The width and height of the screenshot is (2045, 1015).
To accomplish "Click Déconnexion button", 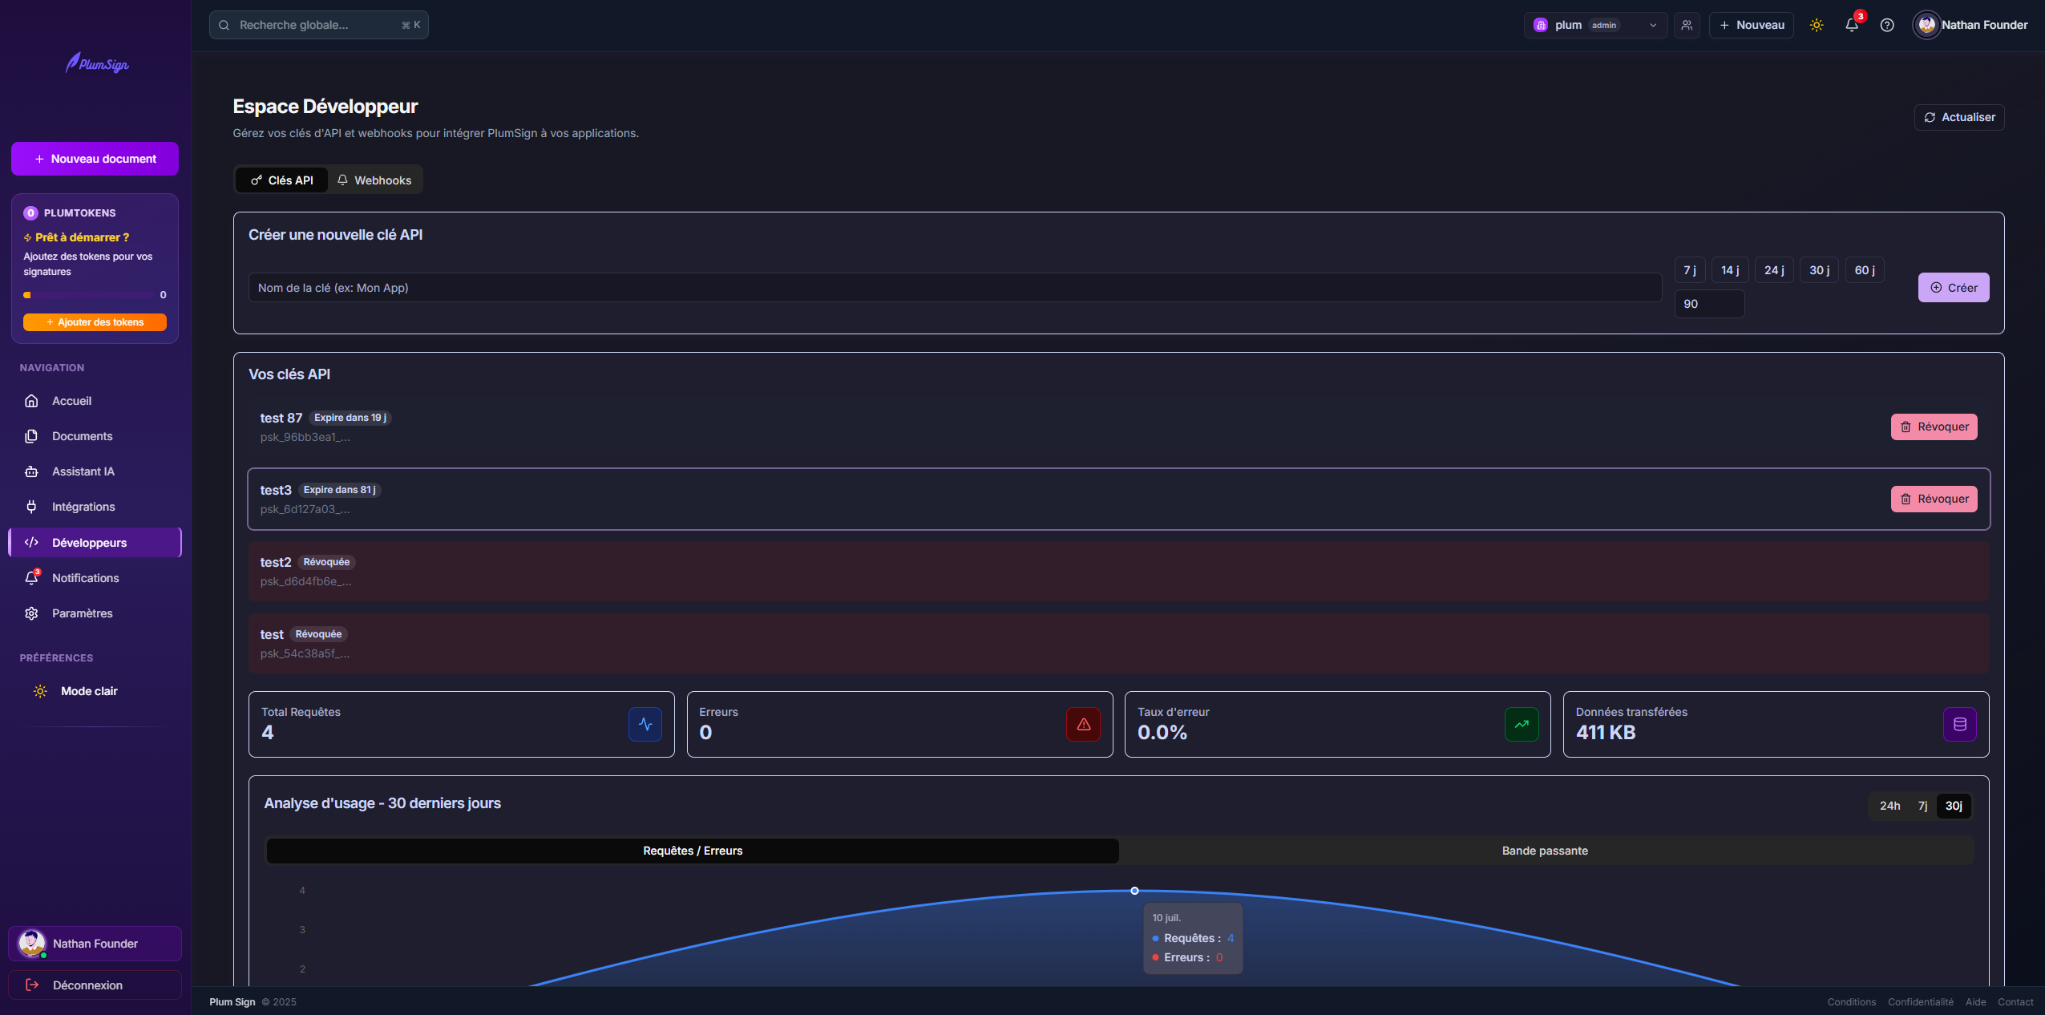I will tap(95, 985).
